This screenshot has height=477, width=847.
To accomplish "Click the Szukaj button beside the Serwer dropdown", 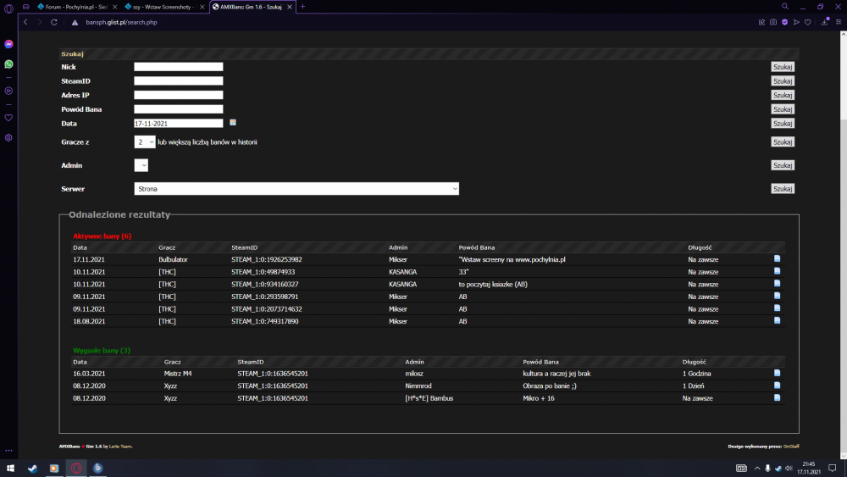I will [782, 189].
